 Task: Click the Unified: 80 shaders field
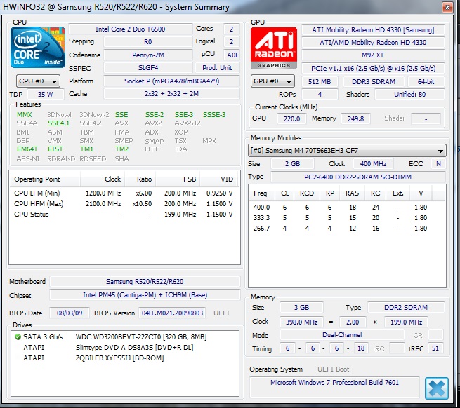[409, 95]
